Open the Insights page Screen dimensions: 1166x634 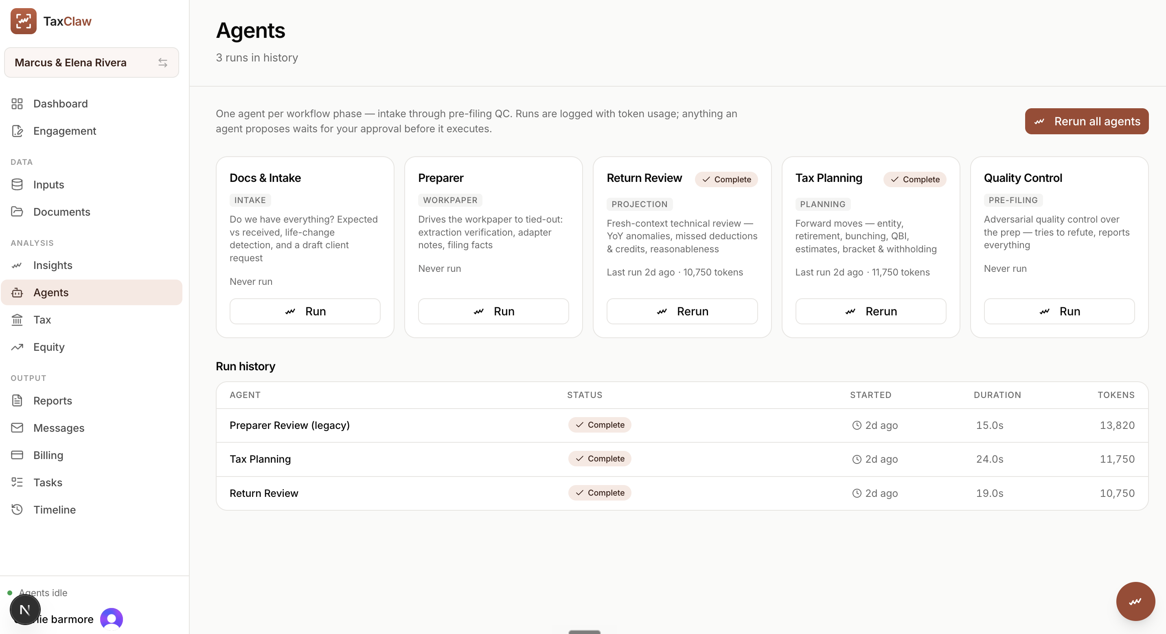pos(92,265)
